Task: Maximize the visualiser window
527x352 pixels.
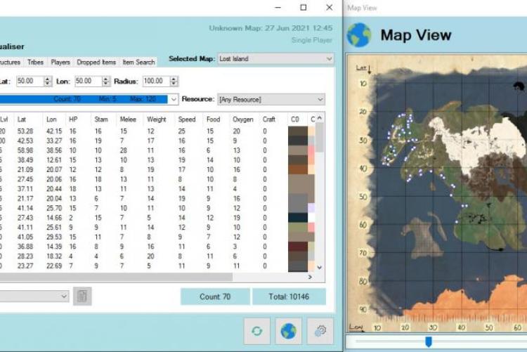Action: pyautogui.click(x=303, y=8)
